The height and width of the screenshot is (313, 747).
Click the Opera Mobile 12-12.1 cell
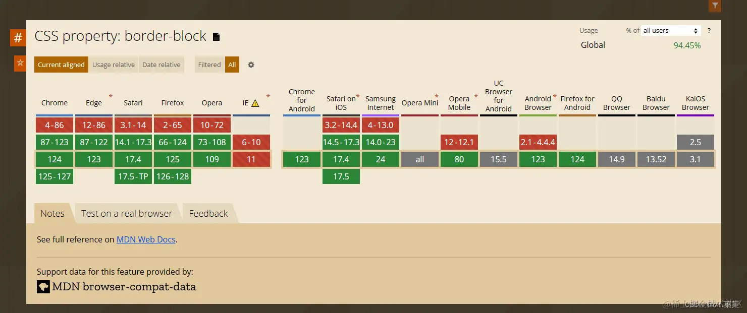pyautogui.click(x=459, y=142)
